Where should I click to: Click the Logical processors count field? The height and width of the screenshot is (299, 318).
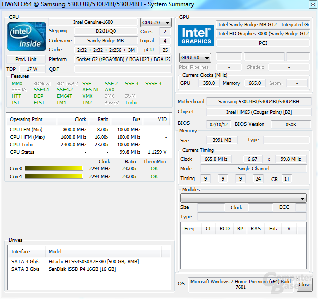tap(165, 41)
